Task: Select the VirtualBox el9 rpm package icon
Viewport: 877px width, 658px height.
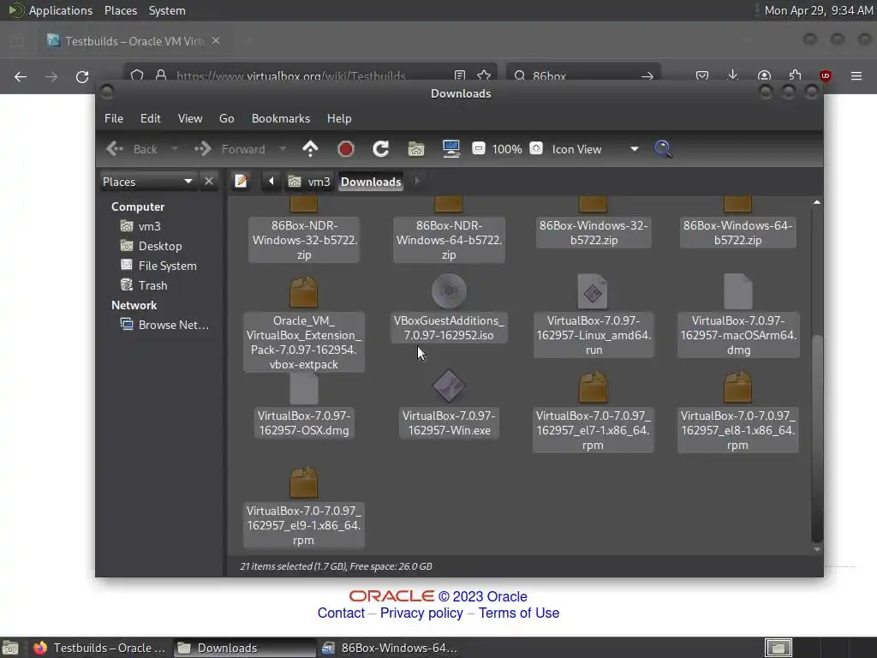Action: (304, 482)
